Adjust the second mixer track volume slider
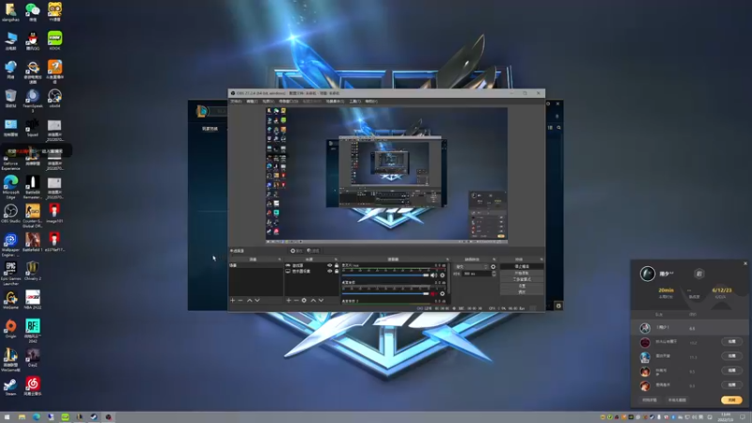This screenshot has height=423, width=752. [385, 293]
